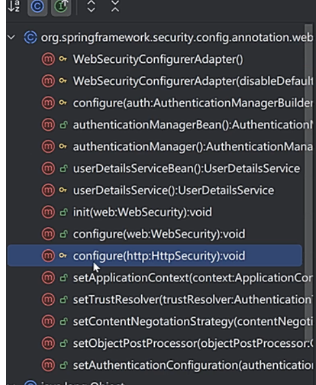Select the WebSecurityConfigurerAdapter() constructor

tap(158, 60)
